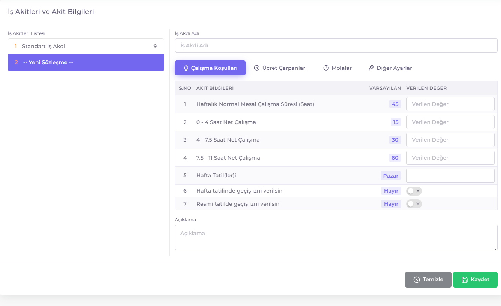Click the count 9 beside Standart İş Akdi
The image size is (501, 306).
tap(155, 47)
